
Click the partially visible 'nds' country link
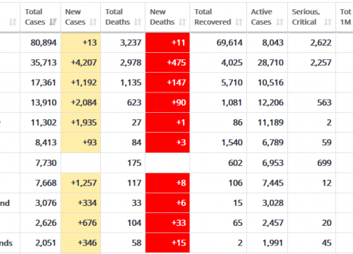pyautogui.click(x=6, y=243)
